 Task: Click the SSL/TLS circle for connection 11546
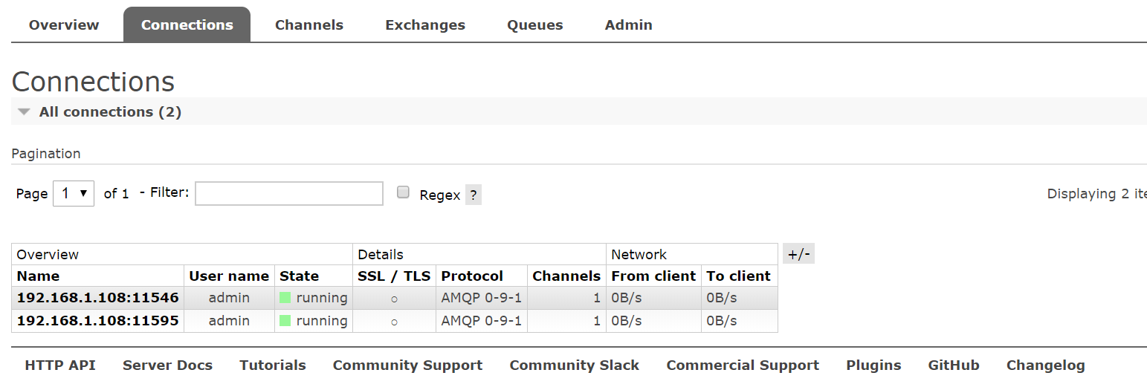click(394, 299)
